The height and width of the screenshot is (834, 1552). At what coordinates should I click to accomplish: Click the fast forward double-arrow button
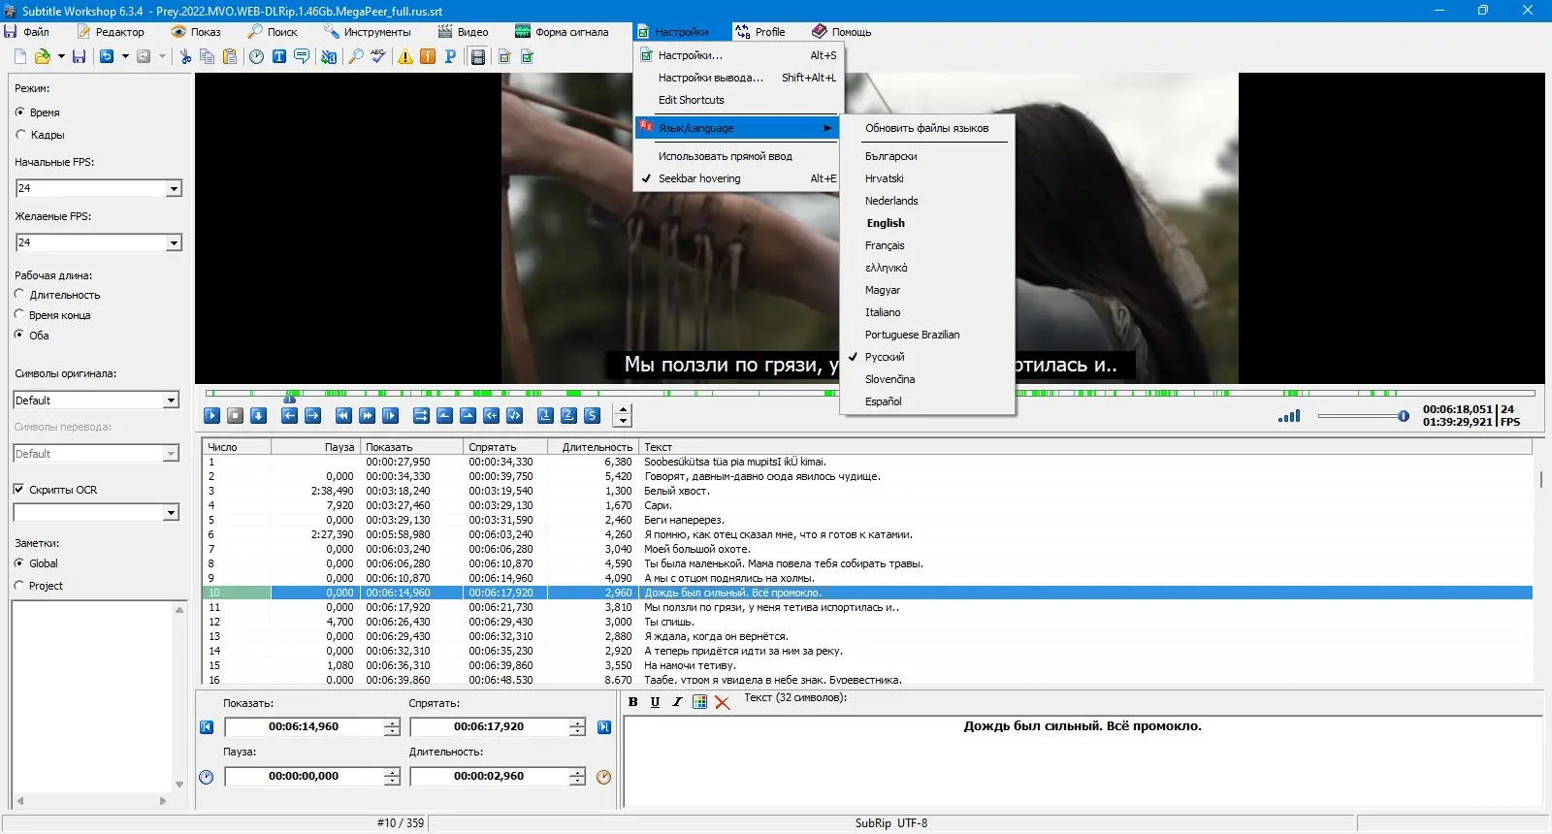(x=367, y=416)
